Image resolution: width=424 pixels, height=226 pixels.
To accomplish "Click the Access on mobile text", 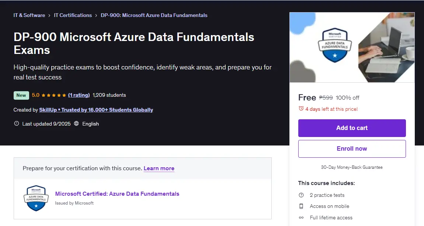I will click(x=329, y=206).
